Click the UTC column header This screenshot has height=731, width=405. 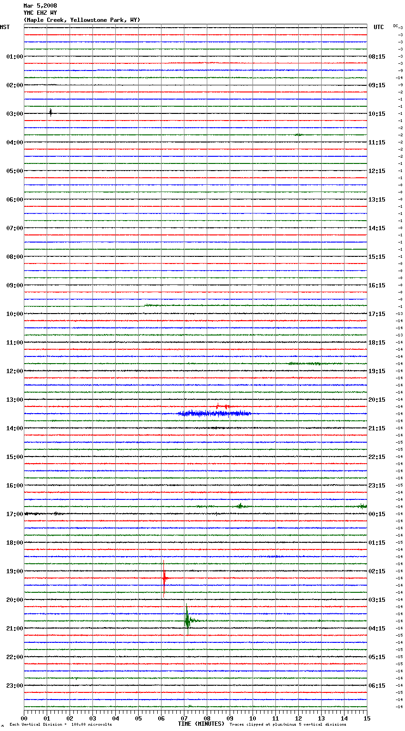point(378,27)
